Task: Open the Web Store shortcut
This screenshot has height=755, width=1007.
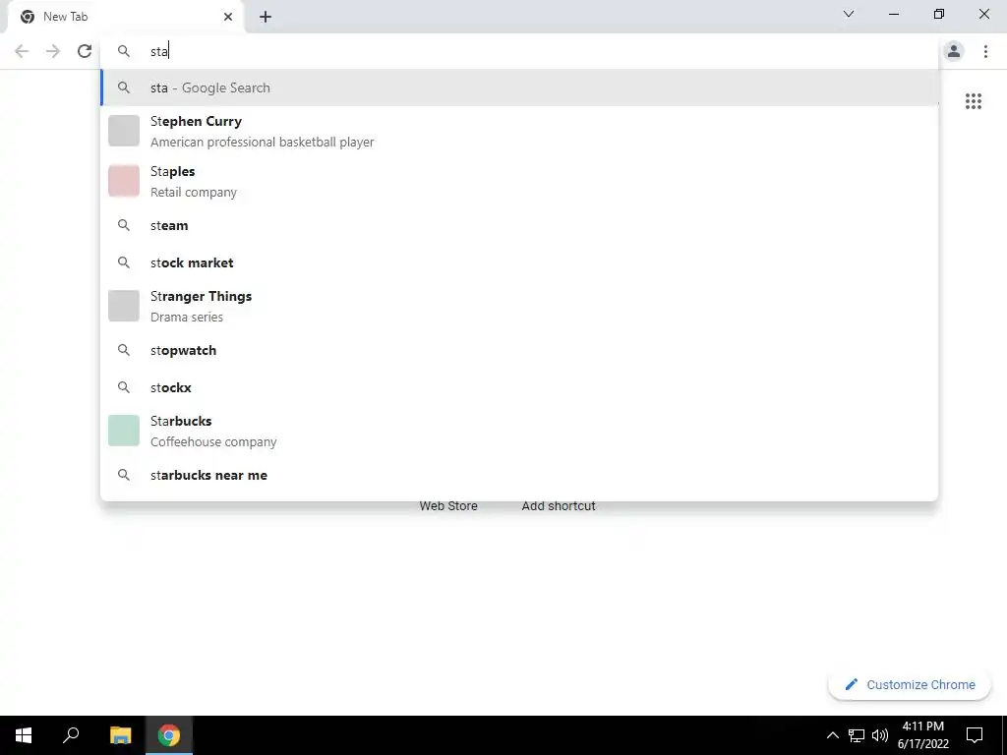Action: [x=448, y=506]
